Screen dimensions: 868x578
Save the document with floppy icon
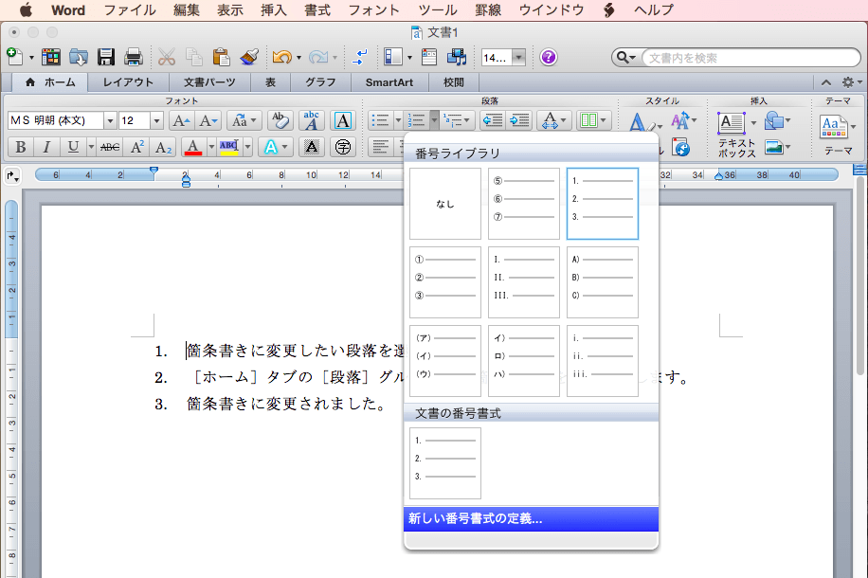[106, 57]
